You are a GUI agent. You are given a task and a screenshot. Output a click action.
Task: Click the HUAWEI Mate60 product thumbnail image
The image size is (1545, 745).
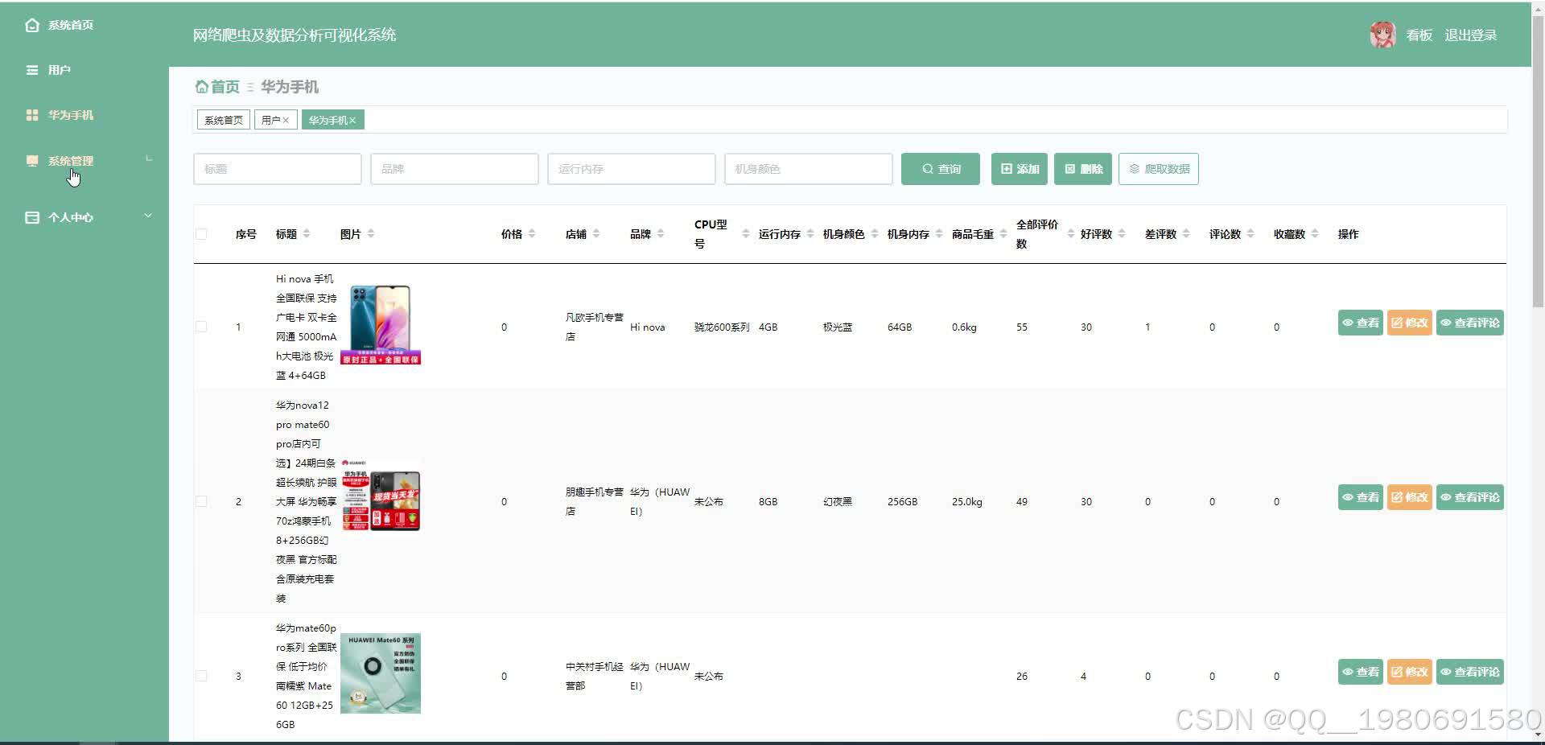(x=381, y=673)
